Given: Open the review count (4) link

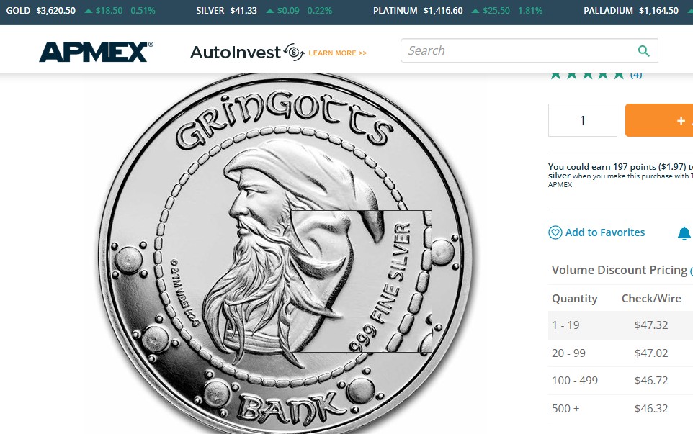Looking at the screenshot, I should pos(636,75).
